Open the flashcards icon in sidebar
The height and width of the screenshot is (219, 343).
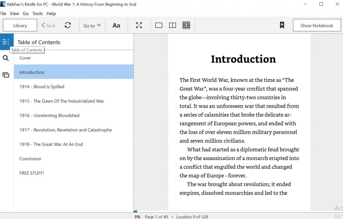[6, 75]
